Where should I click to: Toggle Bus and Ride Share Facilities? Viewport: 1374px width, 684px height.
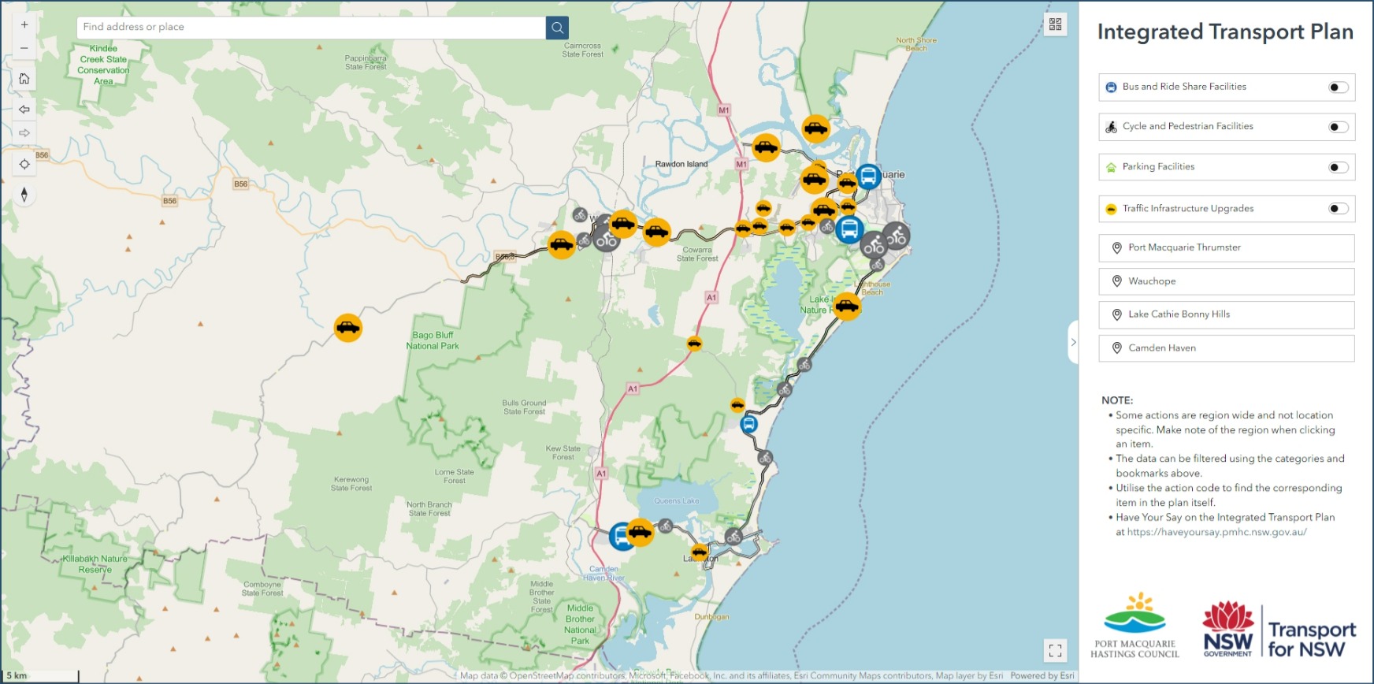point(1338,87)
